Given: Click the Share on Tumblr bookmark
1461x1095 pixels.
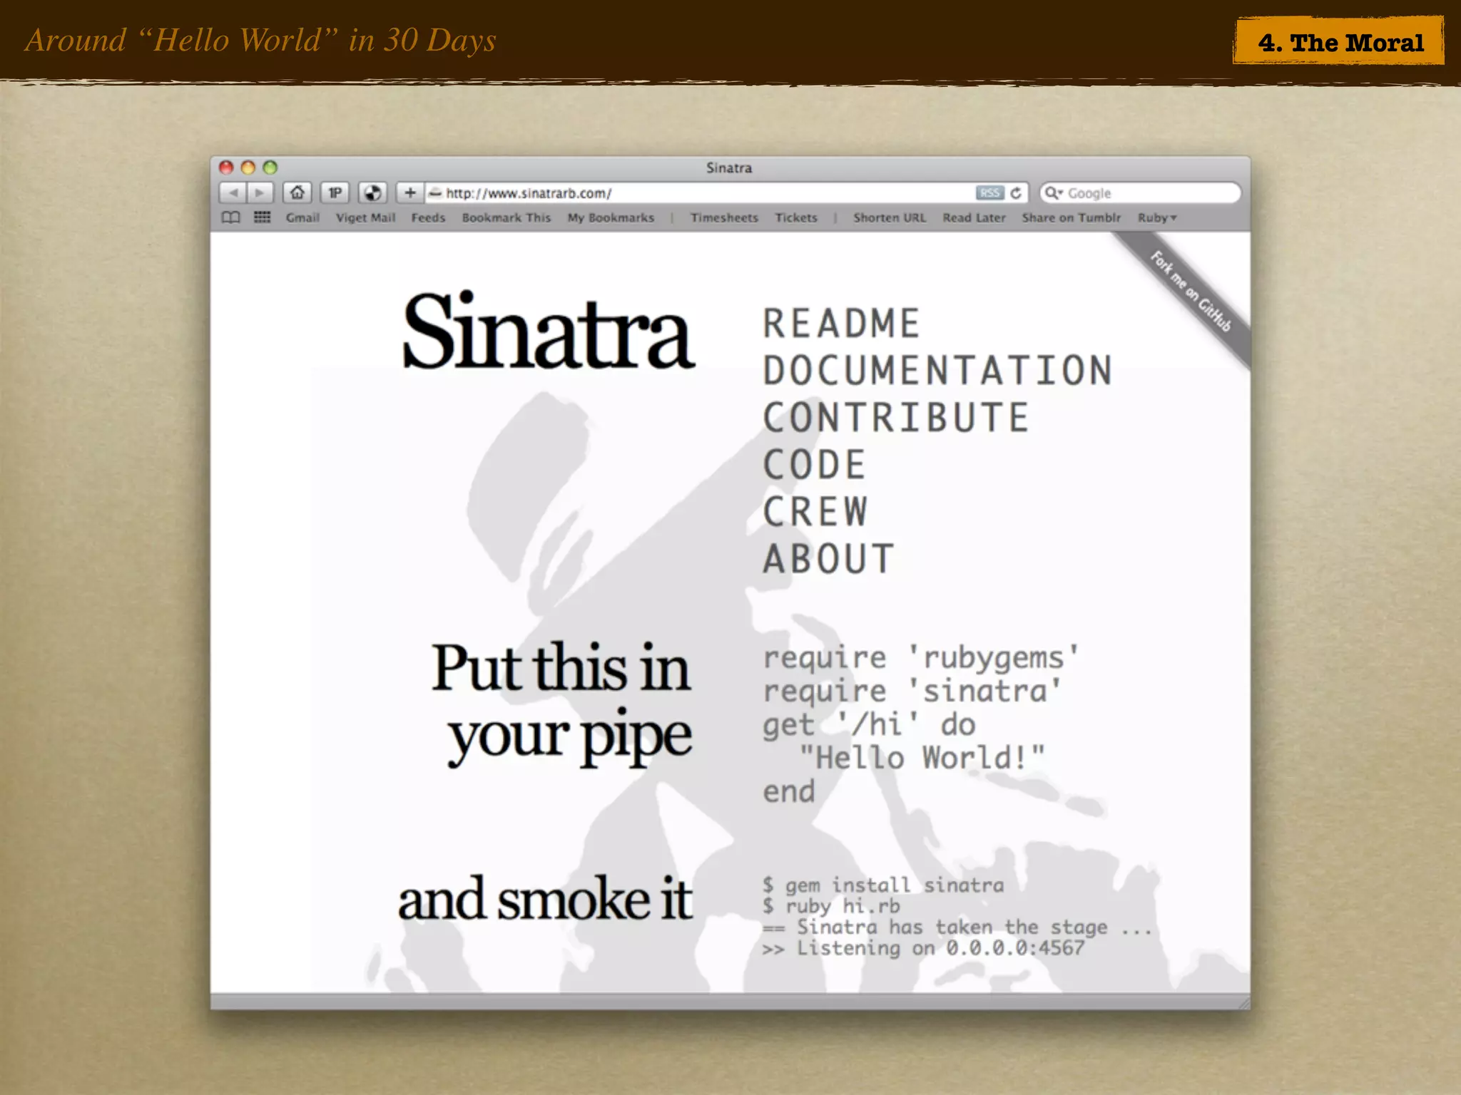Looking at the screenshot, I should 1071,217.
